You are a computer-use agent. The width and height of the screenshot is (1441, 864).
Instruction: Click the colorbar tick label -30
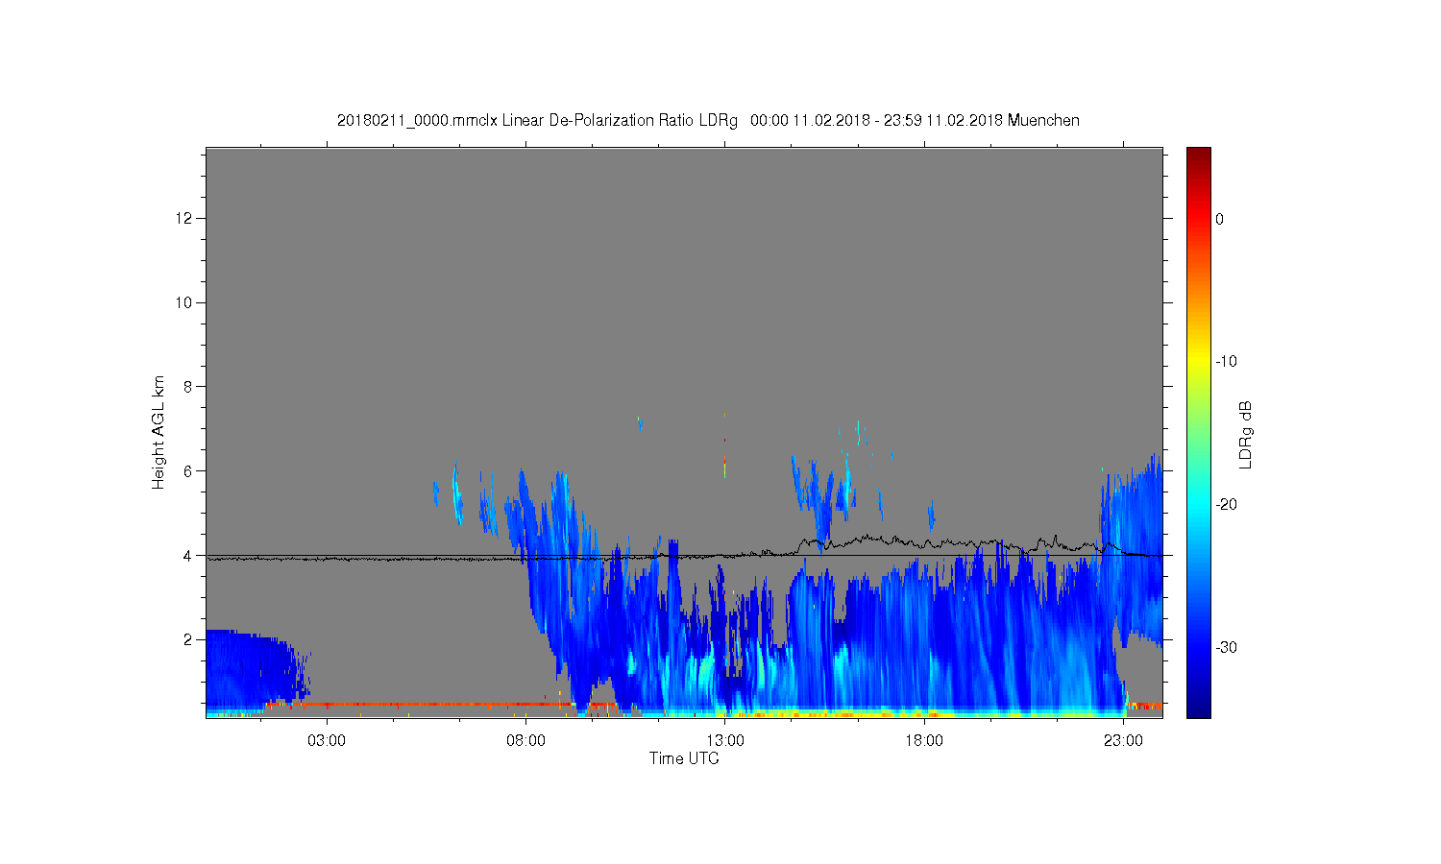click(x=1226, y=647)
